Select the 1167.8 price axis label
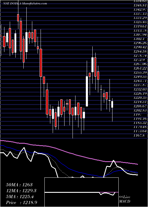The width and height of the screenshot is (148, 207). coord(139,135)
